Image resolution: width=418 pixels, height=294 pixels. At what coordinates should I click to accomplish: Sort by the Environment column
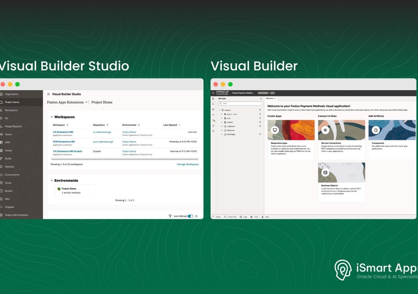(x=131, y=125)
